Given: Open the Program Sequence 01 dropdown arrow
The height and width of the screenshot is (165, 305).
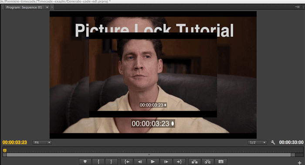Looking at the screenshot, I should [47, 7].
